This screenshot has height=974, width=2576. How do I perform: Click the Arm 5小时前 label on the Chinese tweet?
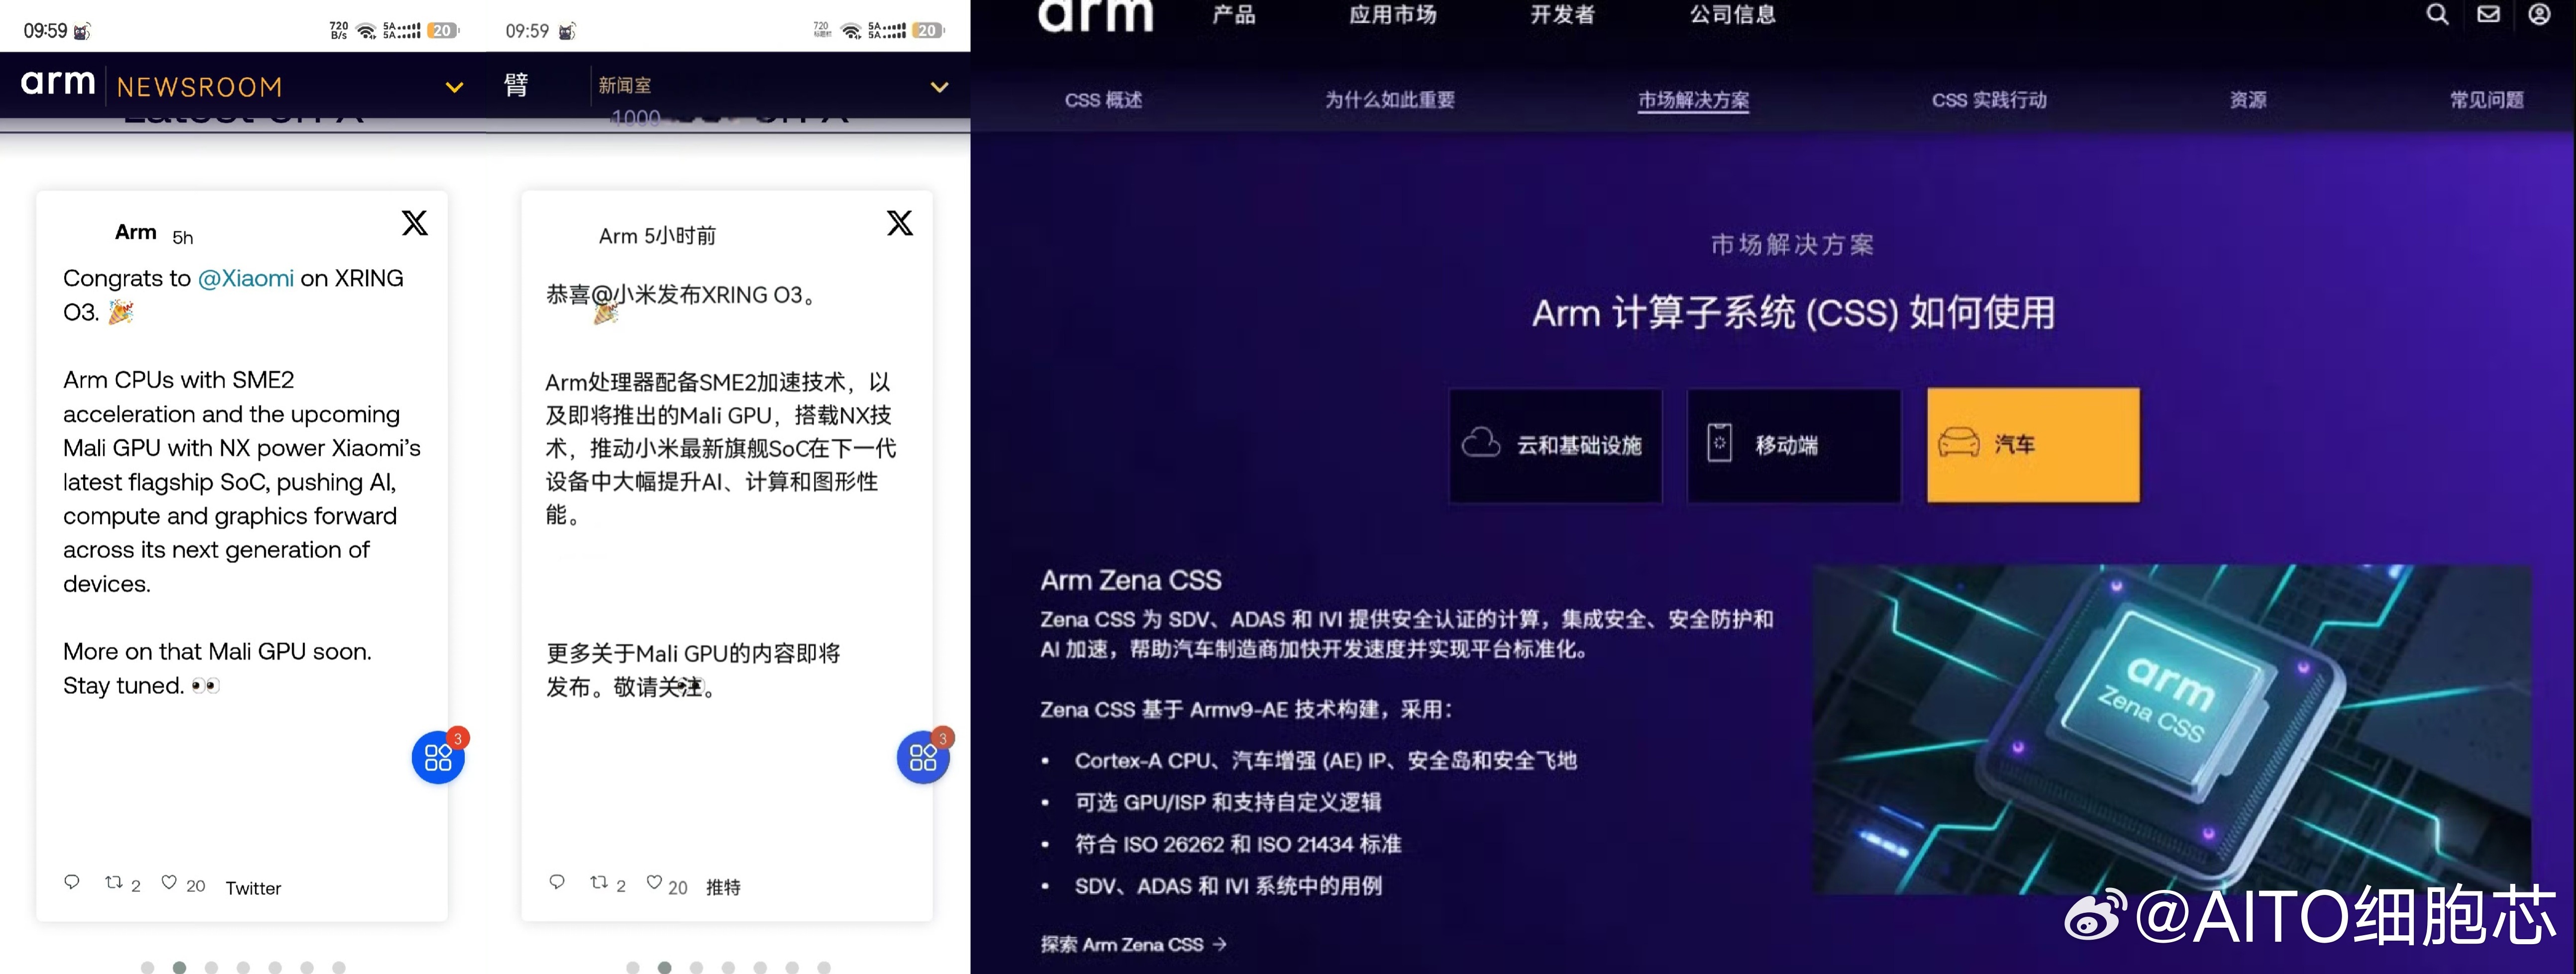point(657,236)
